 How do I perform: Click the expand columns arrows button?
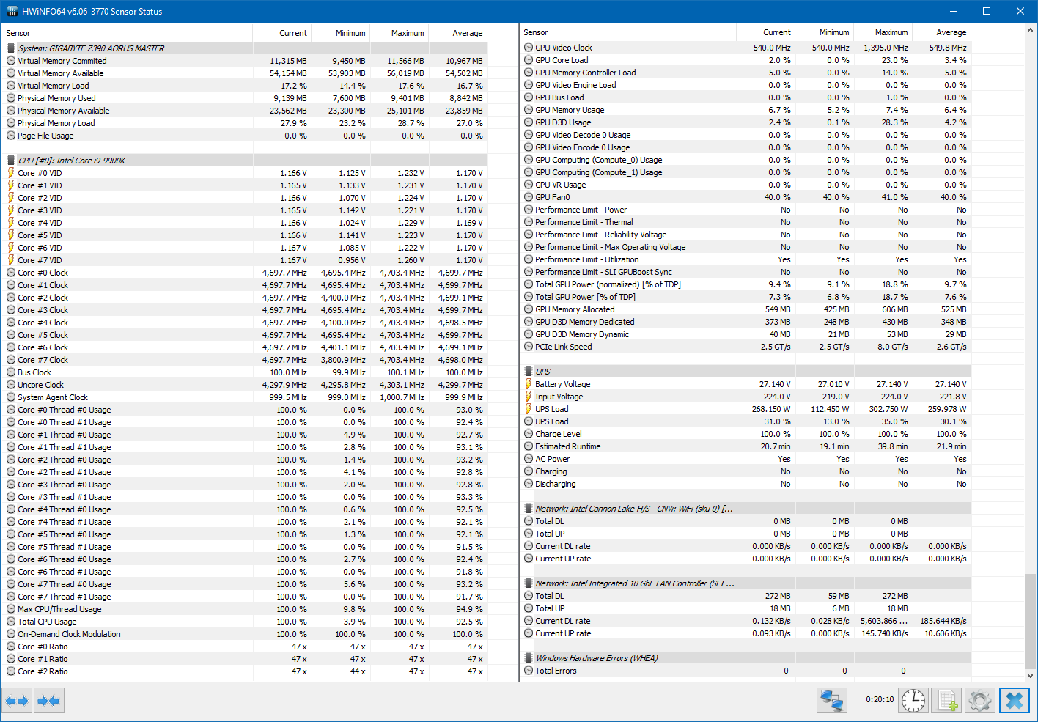[x=17, y=701]
